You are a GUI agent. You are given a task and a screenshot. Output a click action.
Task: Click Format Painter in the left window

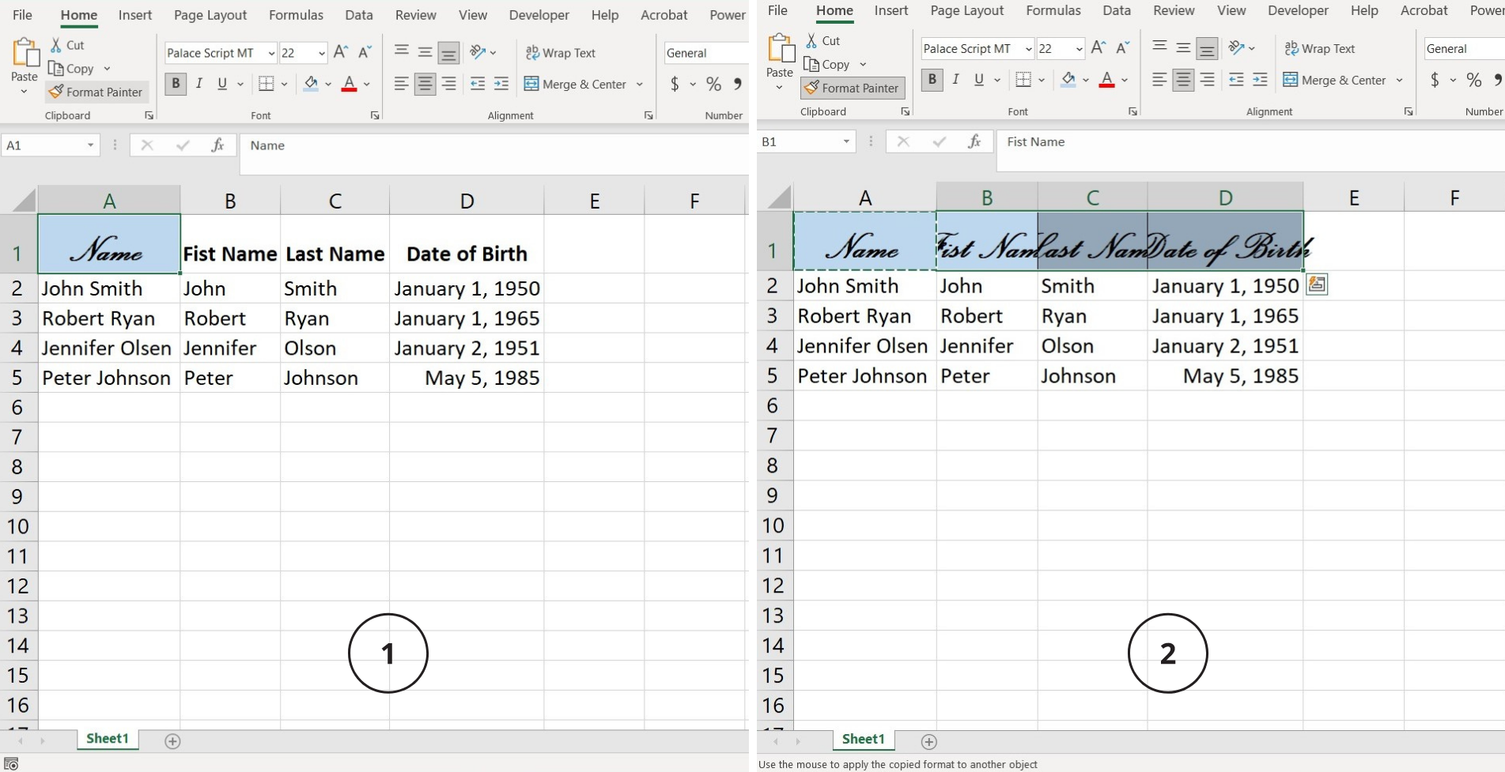pos(96,92)
